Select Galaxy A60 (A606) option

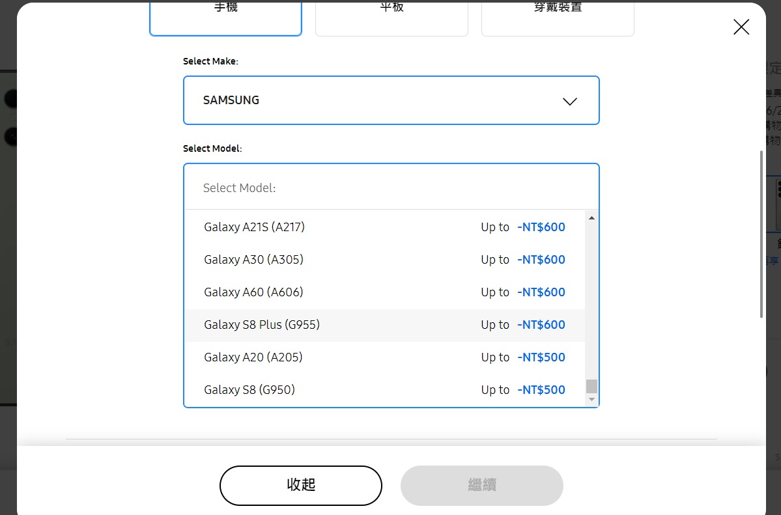[253, 292]
